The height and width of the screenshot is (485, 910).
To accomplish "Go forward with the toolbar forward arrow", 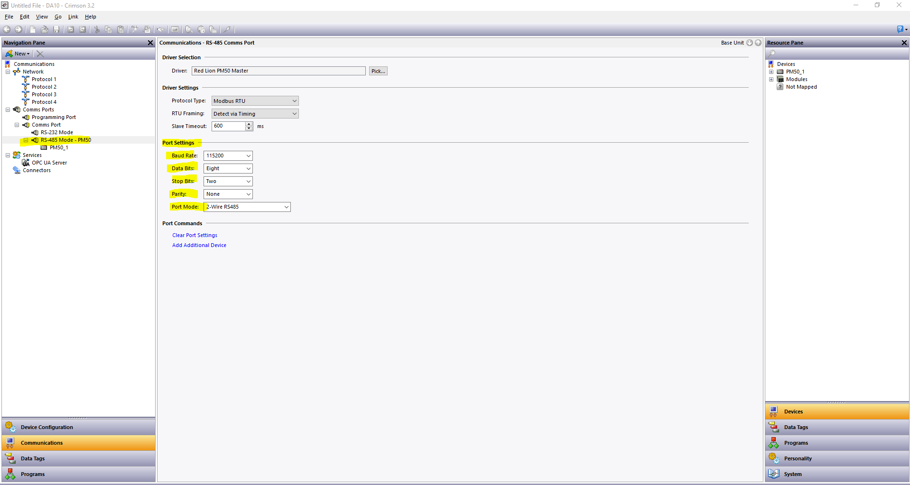I will pos(19,29).
